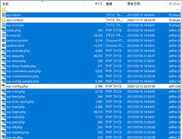Click the 29,310 size of wp-login.php

tap(98, 112)
